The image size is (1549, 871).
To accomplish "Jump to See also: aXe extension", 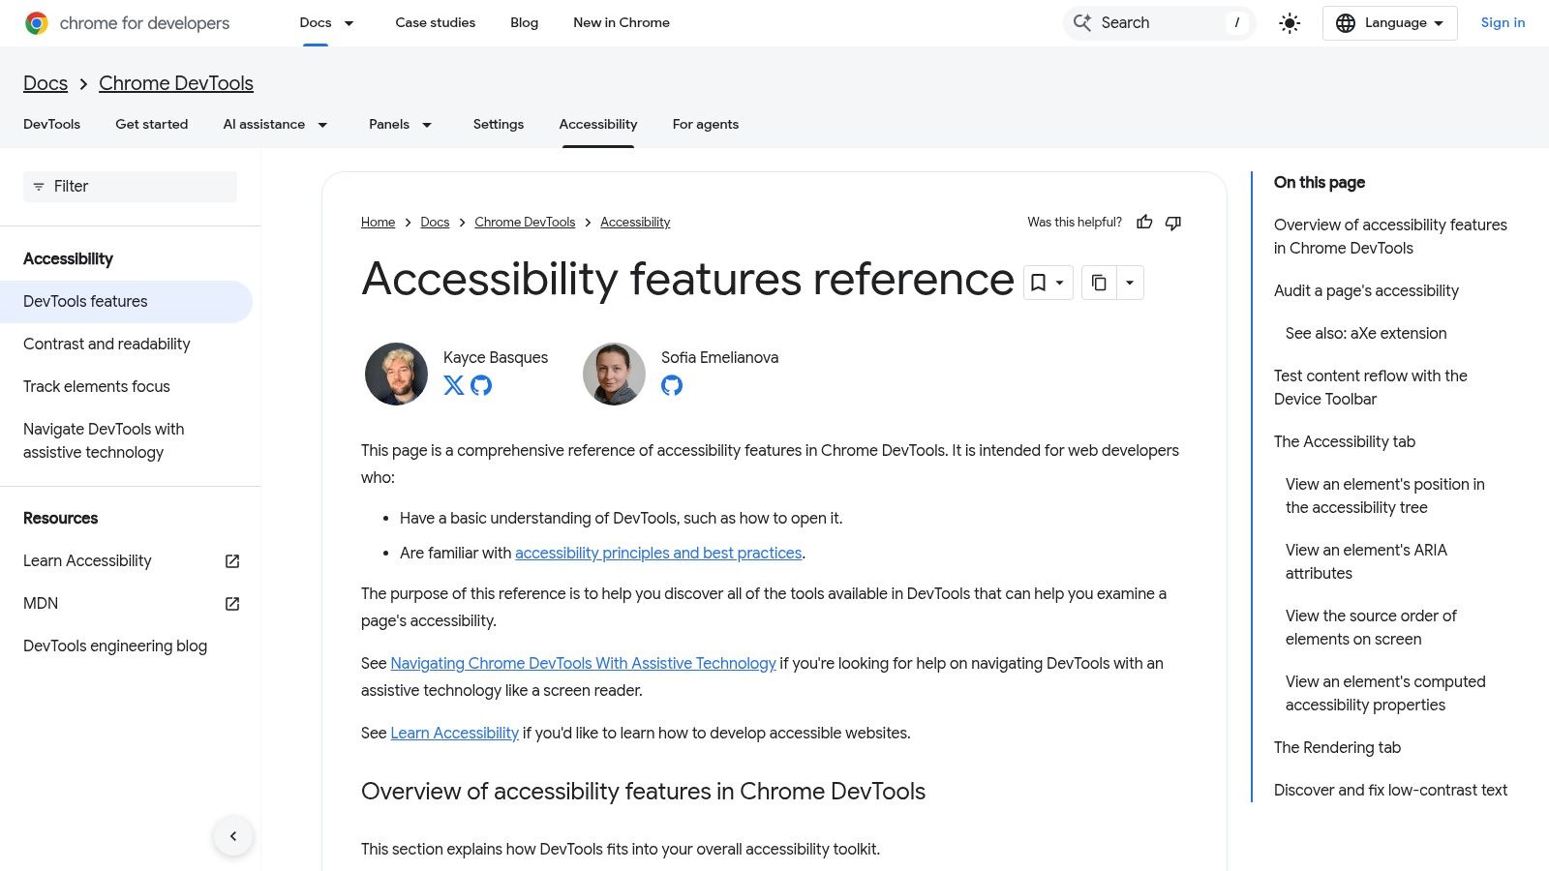I will [1366, 334].
